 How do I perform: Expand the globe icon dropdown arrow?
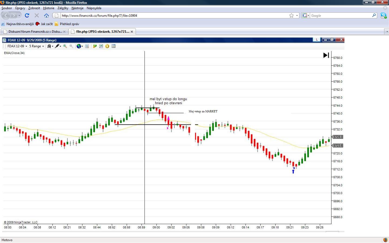(82, 46)
